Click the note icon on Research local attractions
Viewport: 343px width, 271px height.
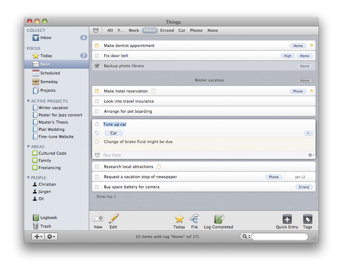pyautogui.click(x=159, y=166)
